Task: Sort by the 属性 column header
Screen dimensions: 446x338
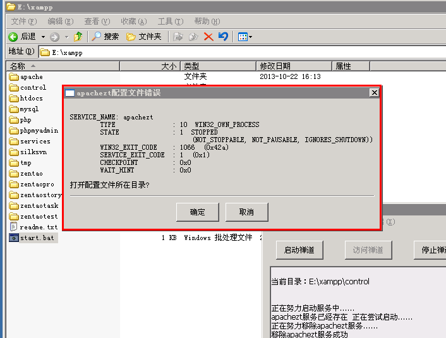Action: coord(351,66)
